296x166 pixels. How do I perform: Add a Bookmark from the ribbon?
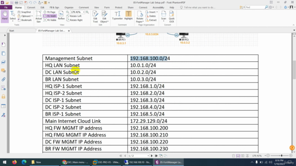(25, 20)
